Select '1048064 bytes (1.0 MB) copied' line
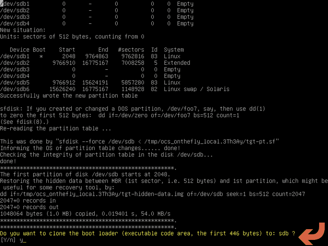Viewport: 328px width, 246px height. pyautogui.click(x=85, y=214)
